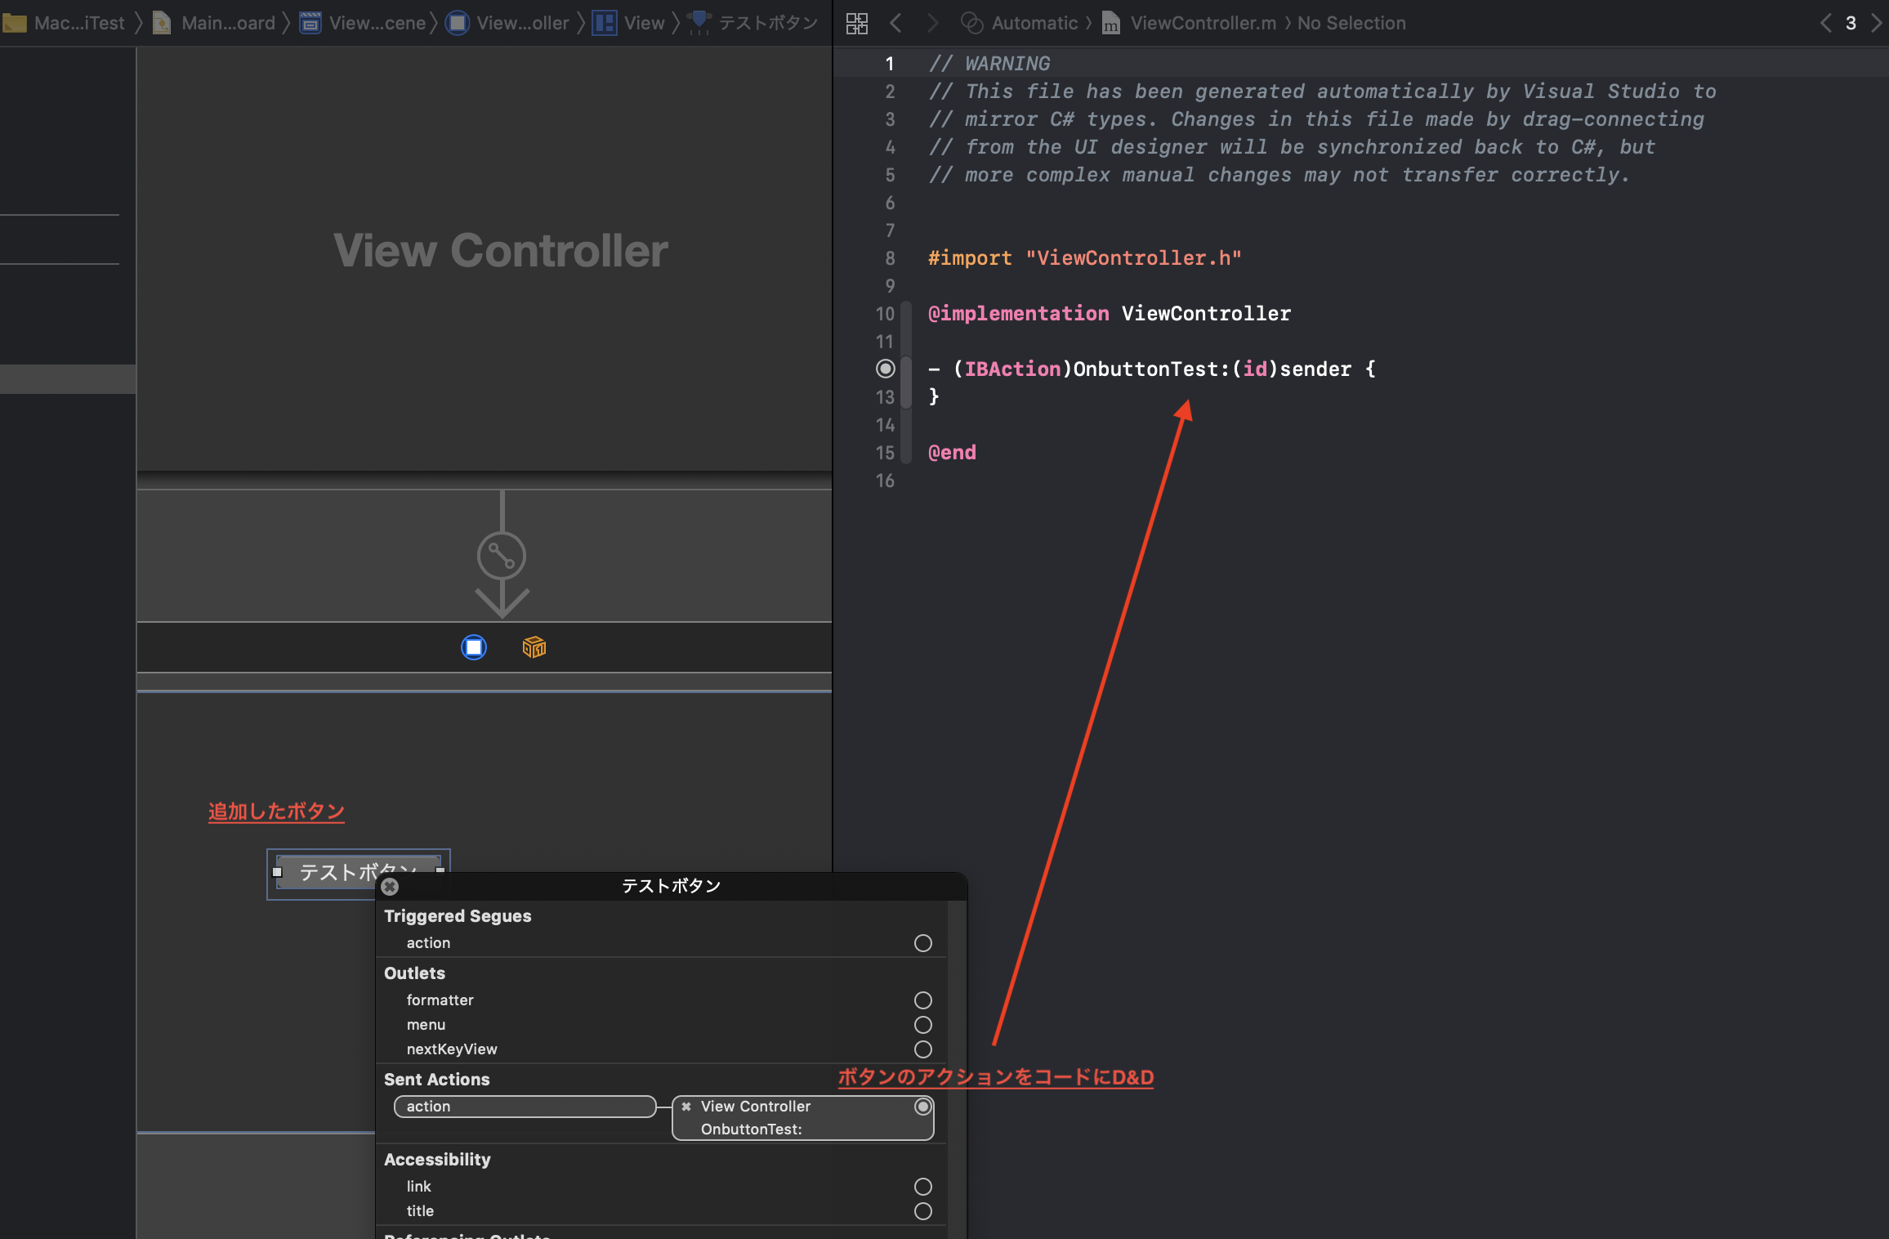Remove OnbuttonTest connection with the x icon

(686, 1107)
